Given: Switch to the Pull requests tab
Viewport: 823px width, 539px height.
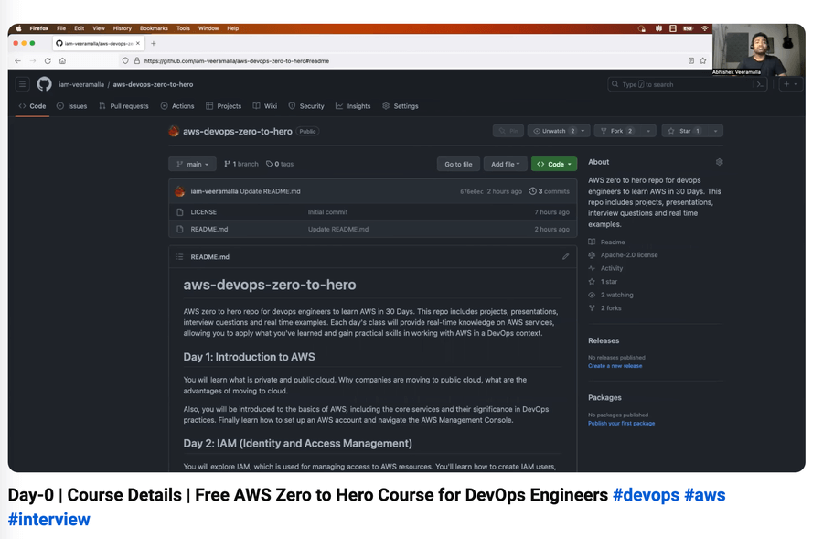Looking at the screenshot, I should (123, 106).
